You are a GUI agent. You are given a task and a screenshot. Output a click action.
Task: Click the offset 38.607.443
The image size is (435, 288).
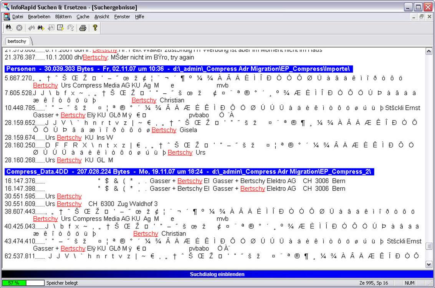pyautogui.click(x=20, y=212)
